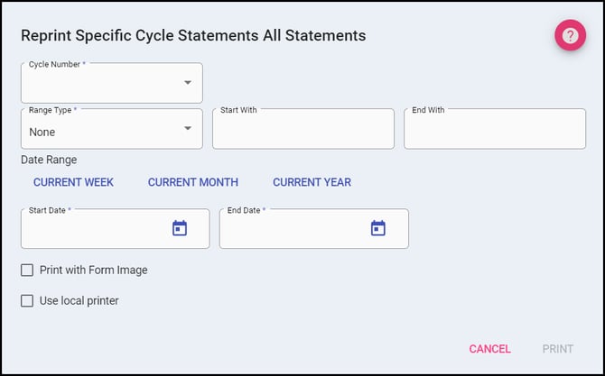Choose the CURRENT MONTH date range
605x376 pixels.
click(x=193, y=182)
